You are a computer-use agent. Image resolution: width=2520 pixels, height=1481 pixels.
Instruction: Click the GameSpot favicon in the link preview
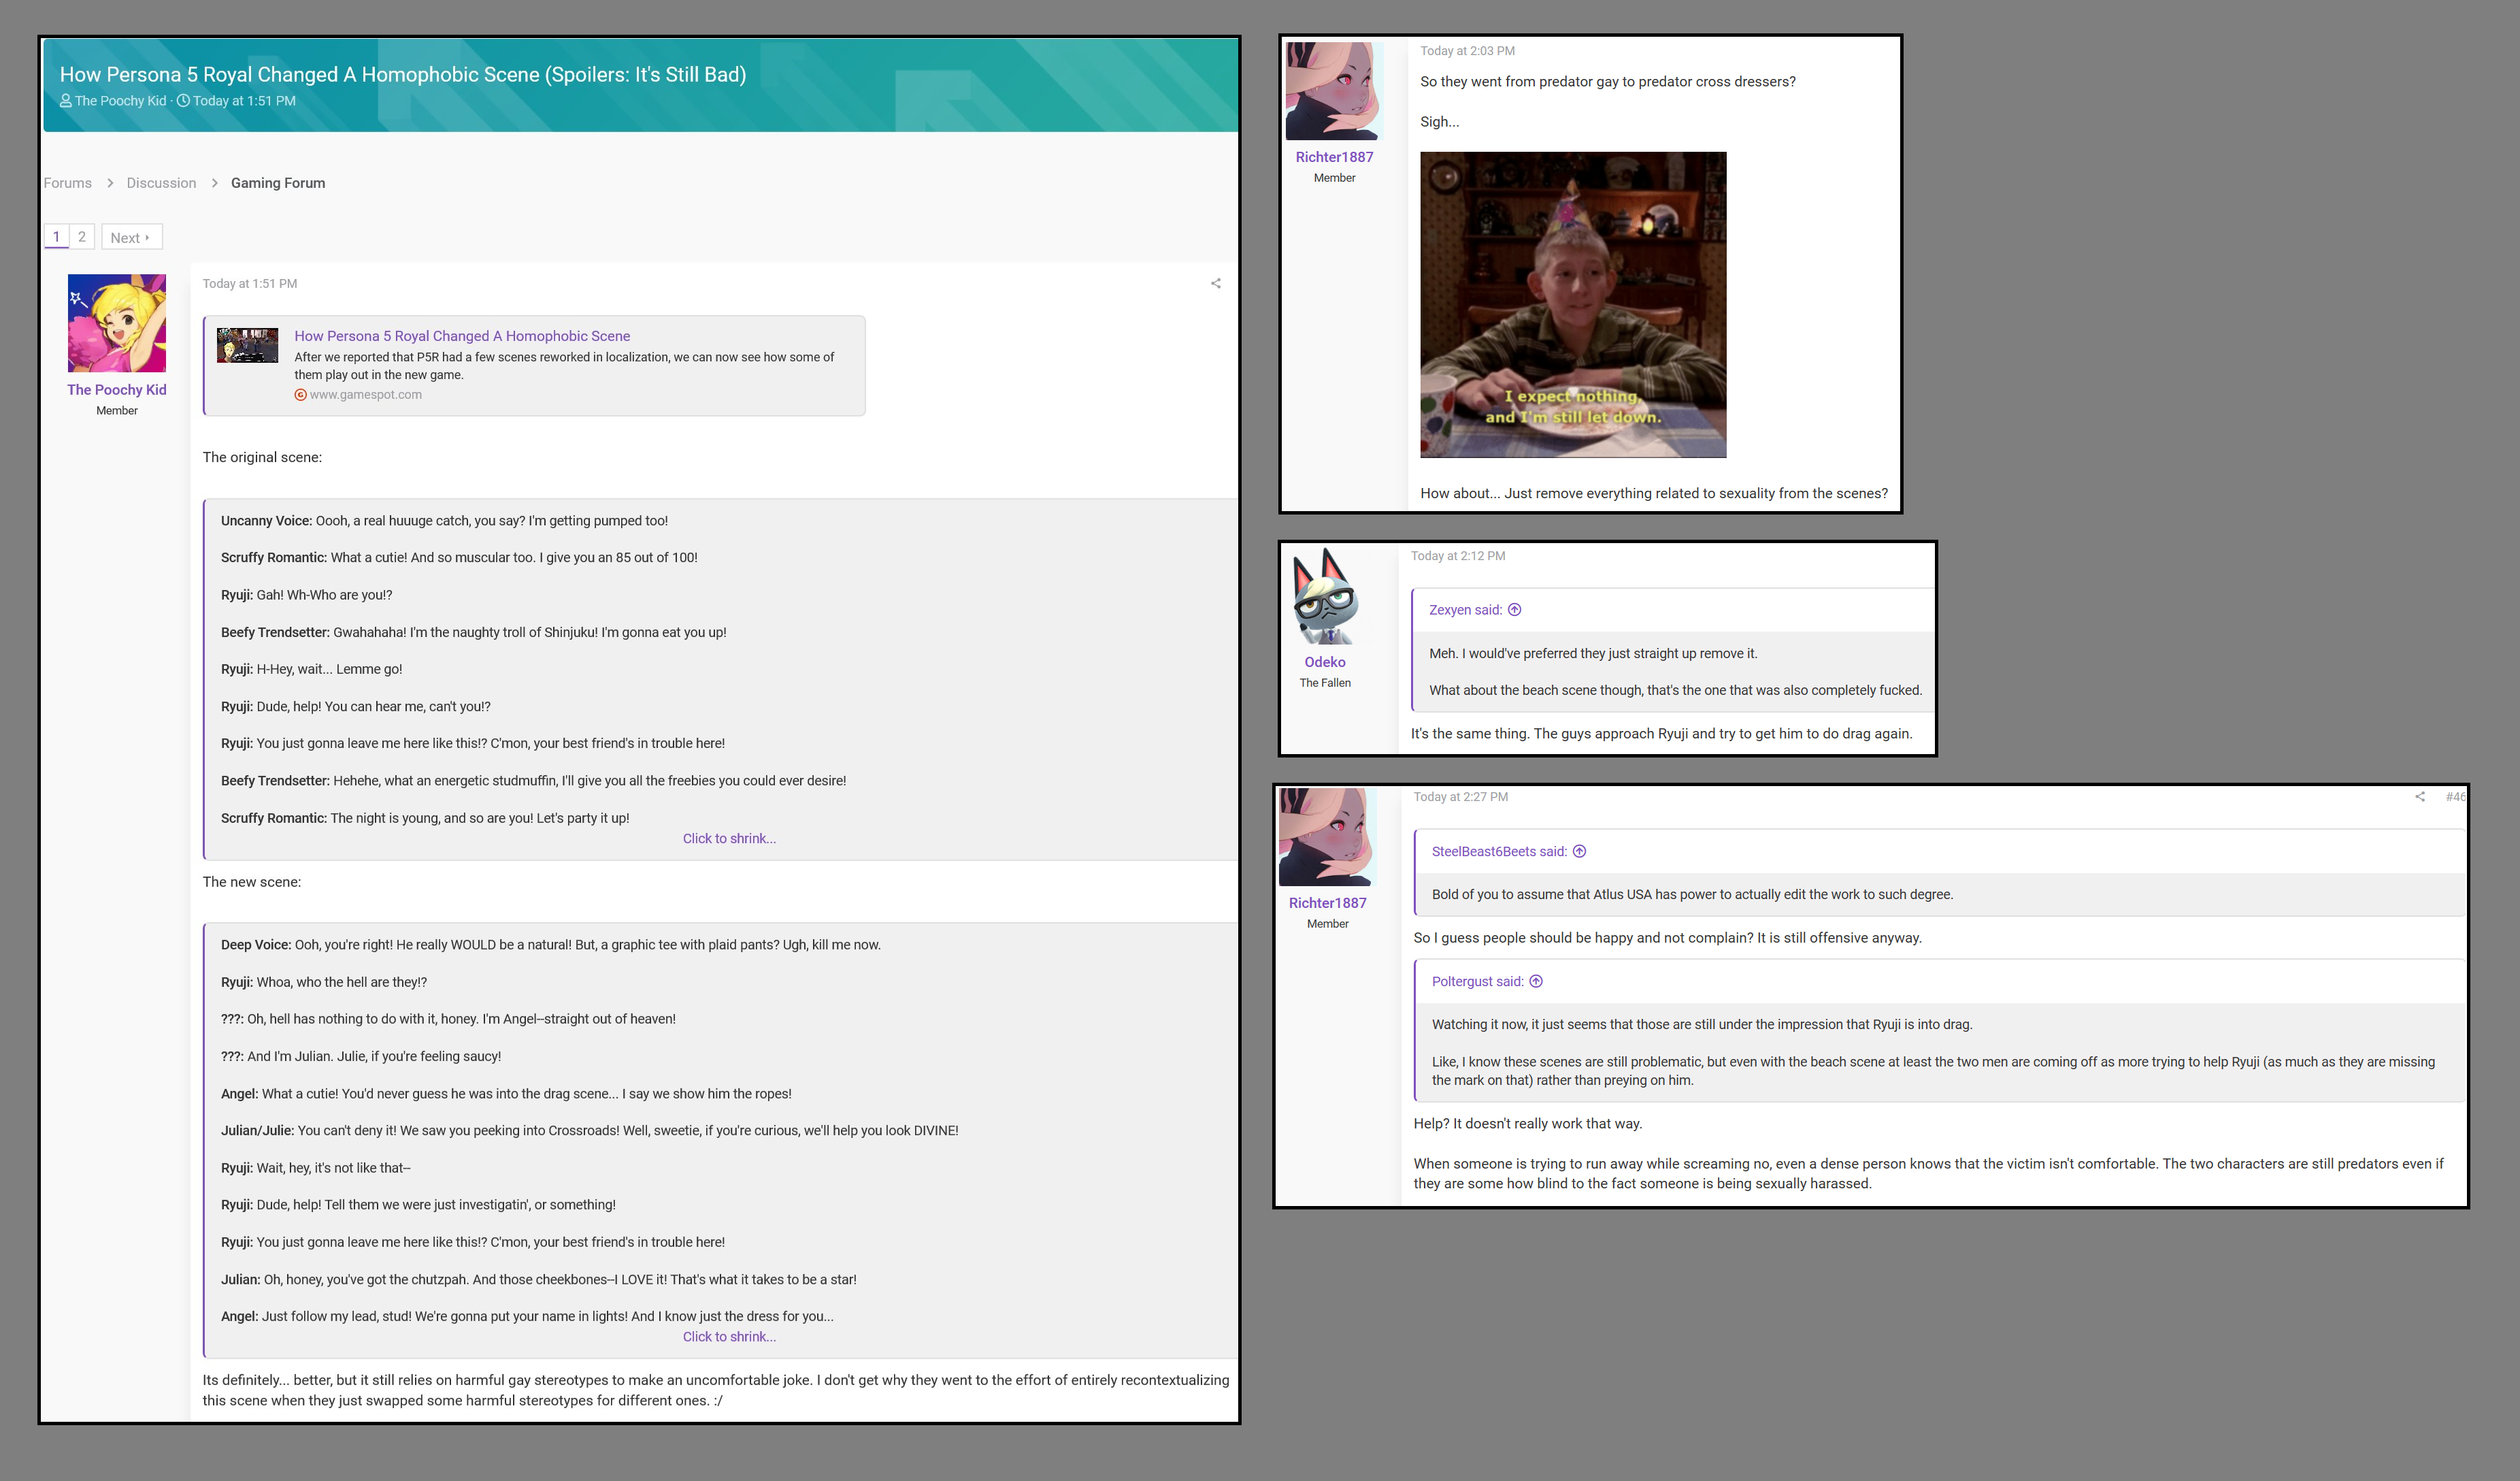300,395
